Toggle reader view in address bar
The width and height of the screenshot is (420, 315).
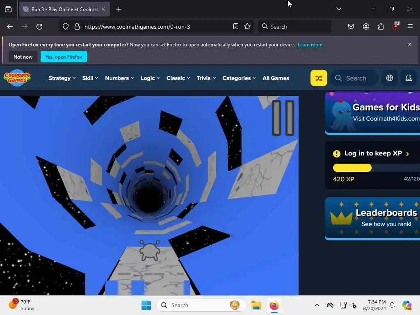point(236,27)
